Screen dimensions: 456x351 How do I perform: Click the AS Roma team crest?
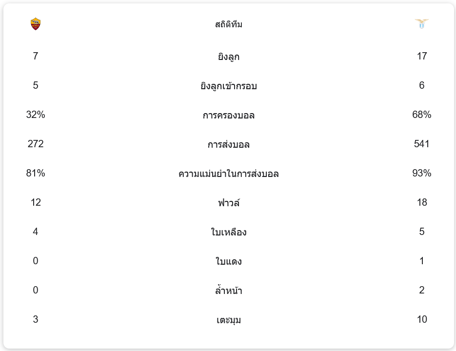point(36,24)
